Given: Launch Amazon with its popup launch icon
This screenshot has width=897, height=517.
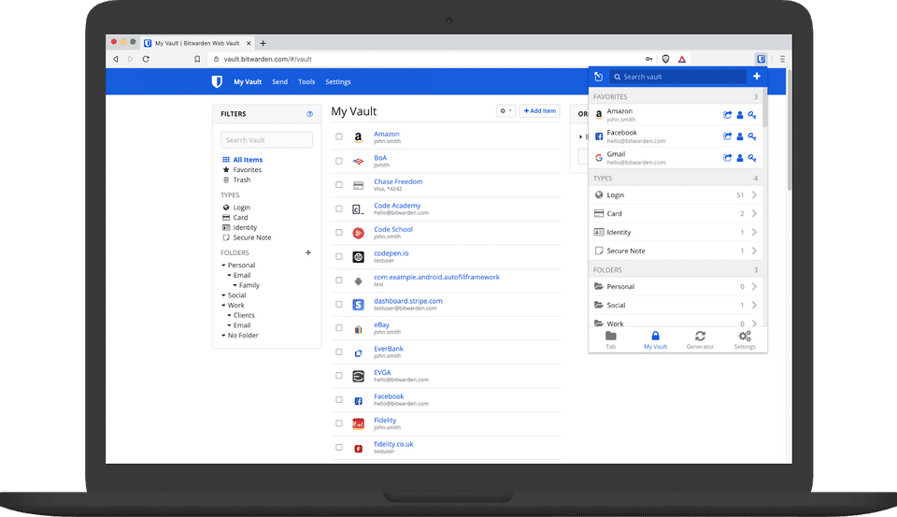Looking at the screenshot, I should [727, 115].
